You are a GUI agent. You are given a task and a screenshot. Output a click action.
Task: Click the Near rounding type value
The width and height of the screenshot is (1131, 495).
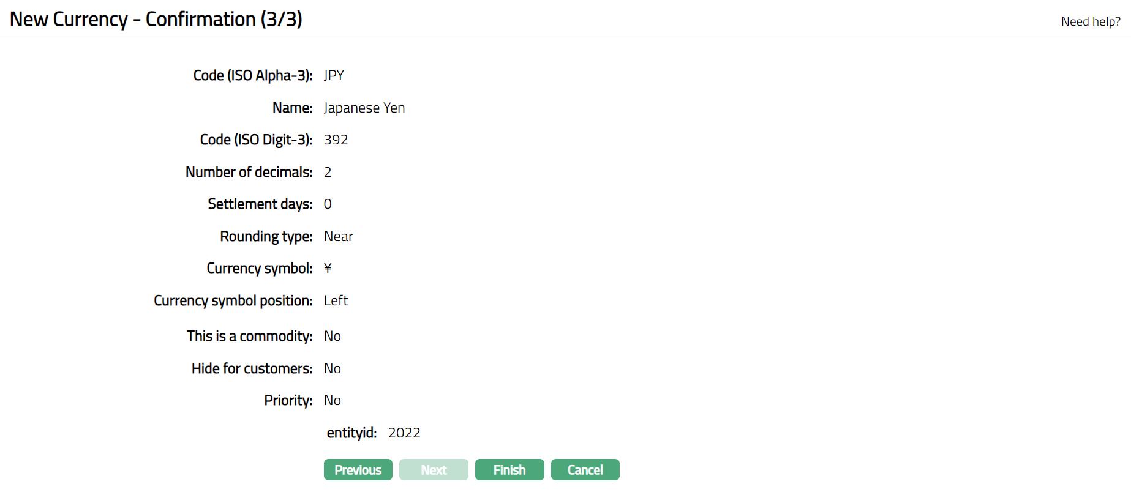338,236
